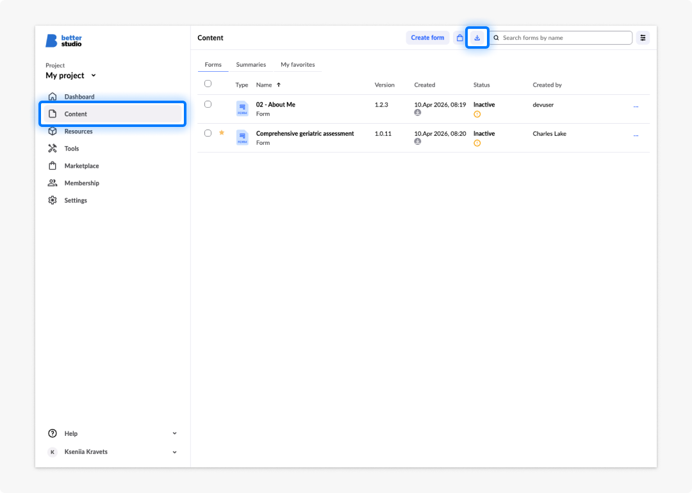
Task: Click the form icon for Comprehensive geriatric assessment
Action: pyautogui.click(x=242, y=137)
